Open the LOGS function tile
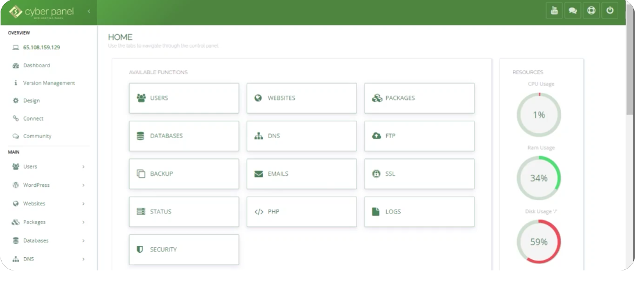The image size is (638, 282). 419,212
